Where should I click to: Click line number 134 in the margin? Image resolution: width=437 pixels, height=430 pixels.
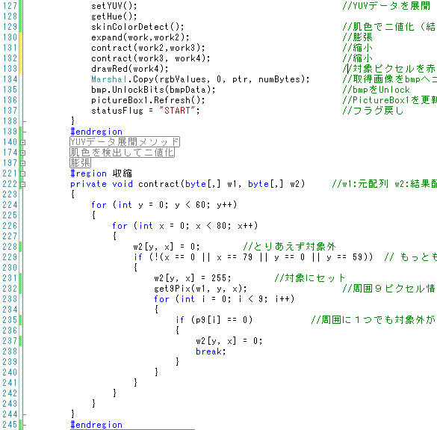click(10, 79)
